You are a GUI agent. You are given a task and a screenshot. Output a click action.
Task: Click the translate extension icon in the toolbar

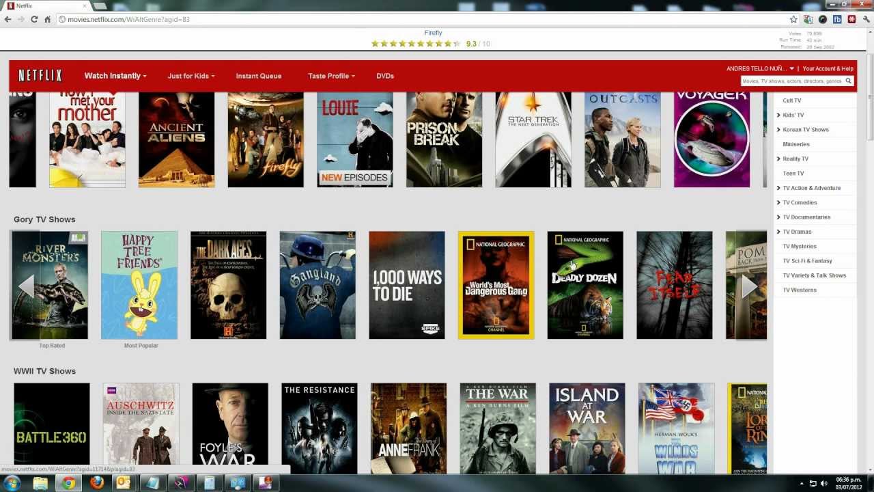point(808,20)
